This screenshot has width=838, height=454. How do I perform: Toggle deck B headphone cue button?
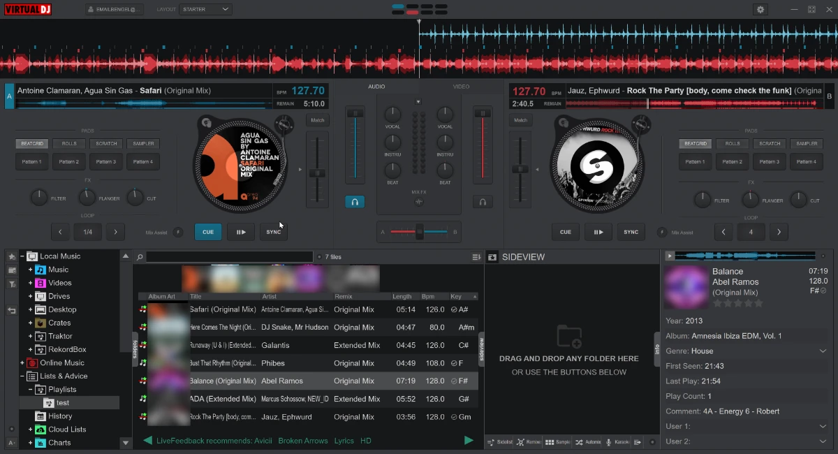pyautogui.click(x=483, y=202)
